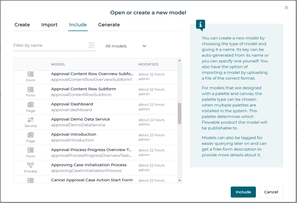Click the Page icon beside Approval Introduction

point(31,135)
